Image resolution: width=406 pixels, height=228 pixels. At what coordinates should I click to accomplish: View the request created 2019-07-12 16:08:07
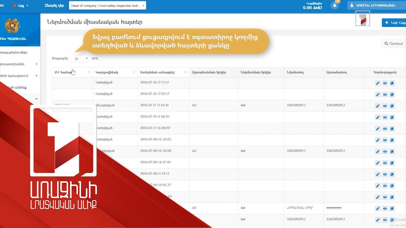pyautogui.click(x=385, y=129)
